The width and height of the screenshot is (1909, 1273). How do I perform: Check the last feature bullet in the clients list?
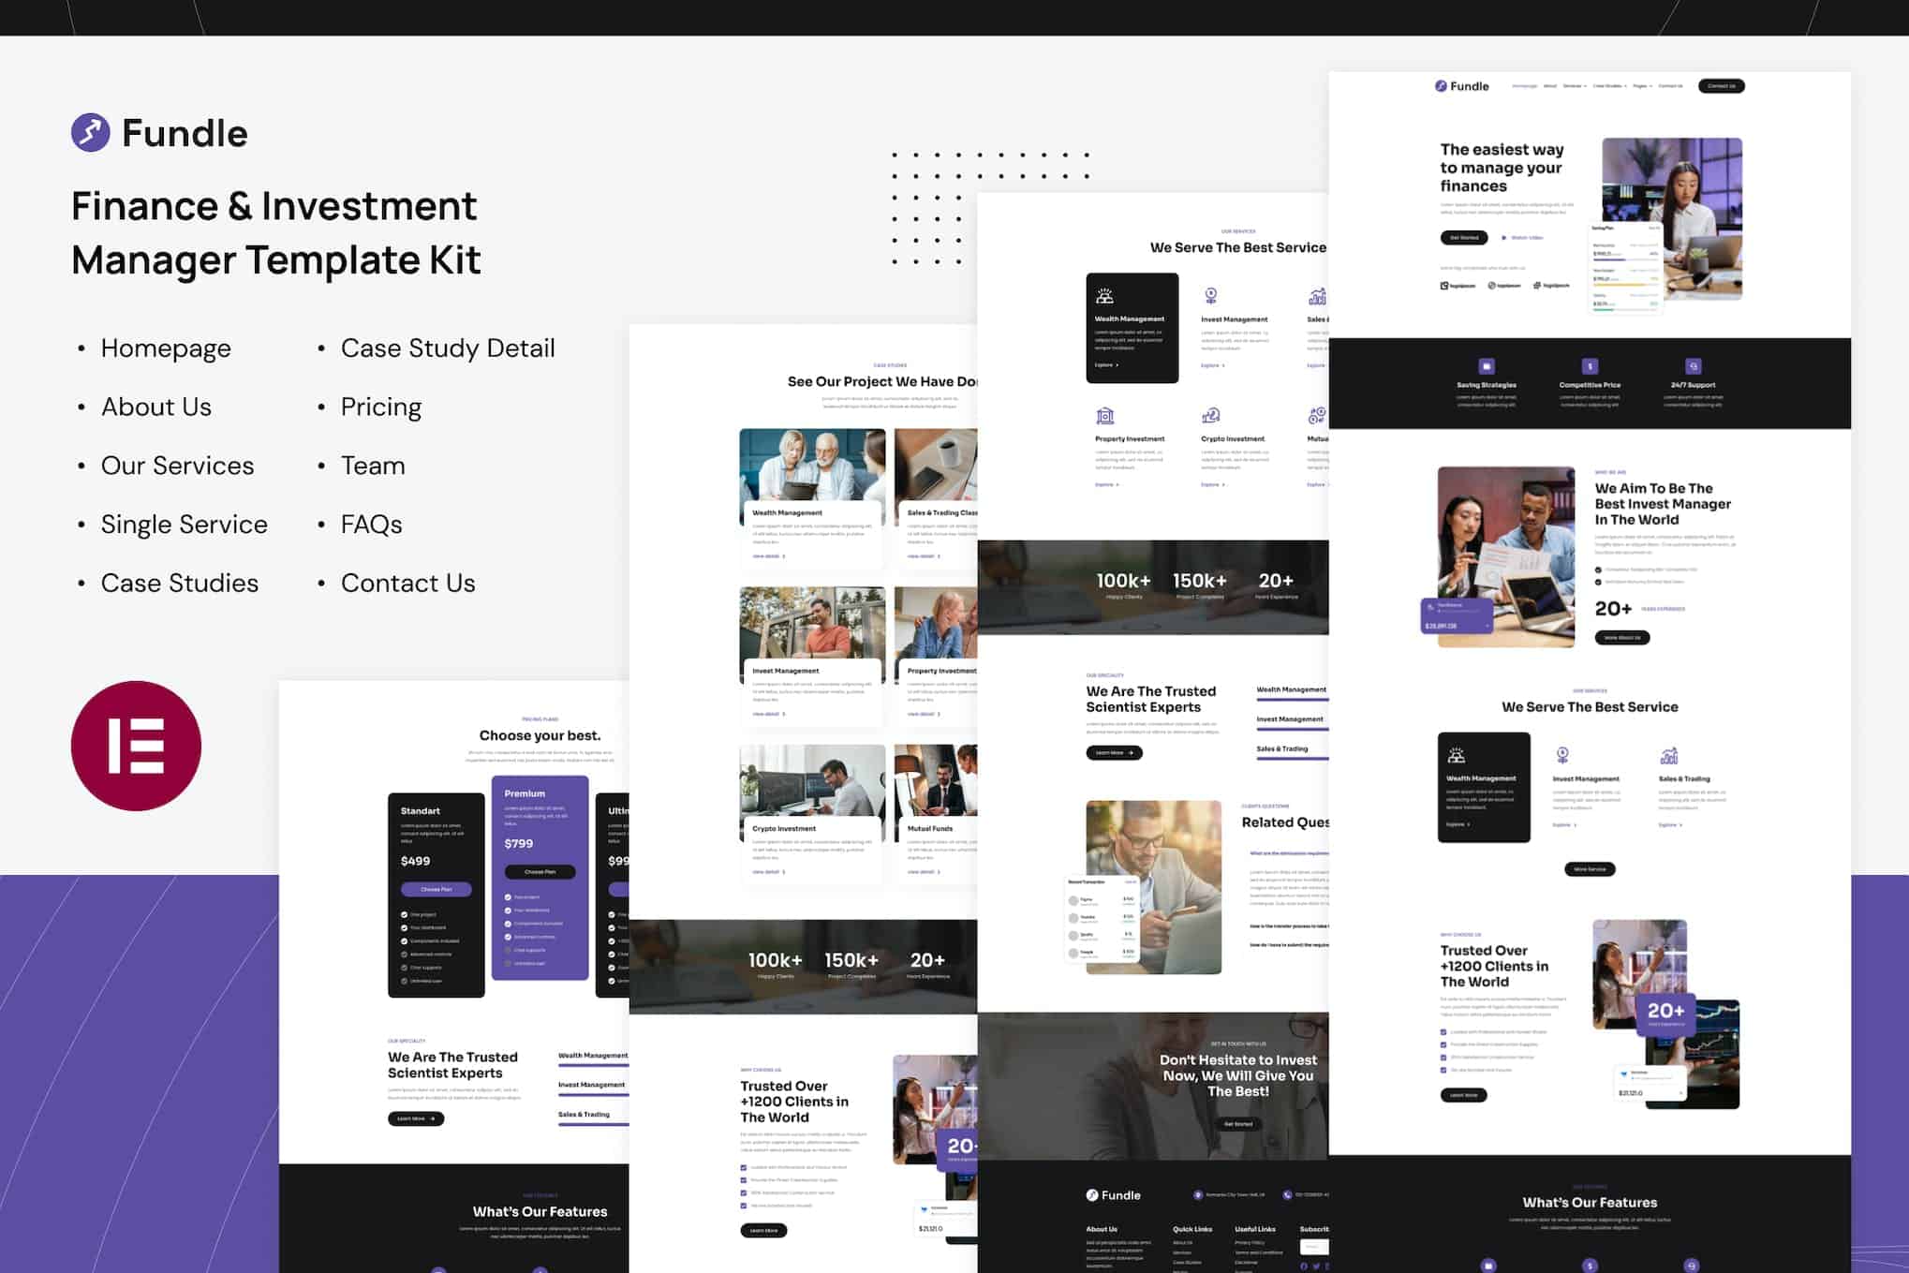point(1443,1072)
